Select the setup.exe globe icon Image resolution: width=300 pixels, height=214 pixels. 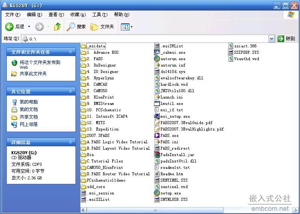[157, 193]
